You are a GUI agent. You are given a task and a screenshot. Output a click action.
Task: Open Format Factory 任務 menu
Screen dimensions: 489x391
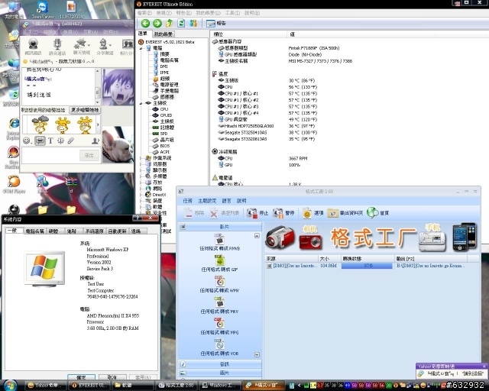click(x=187, y=201)
